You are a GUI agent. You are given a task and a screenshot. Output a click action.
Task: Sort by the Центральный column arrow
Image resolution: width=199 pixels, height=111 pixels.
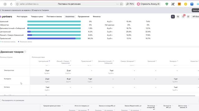[x=49, y=61]
